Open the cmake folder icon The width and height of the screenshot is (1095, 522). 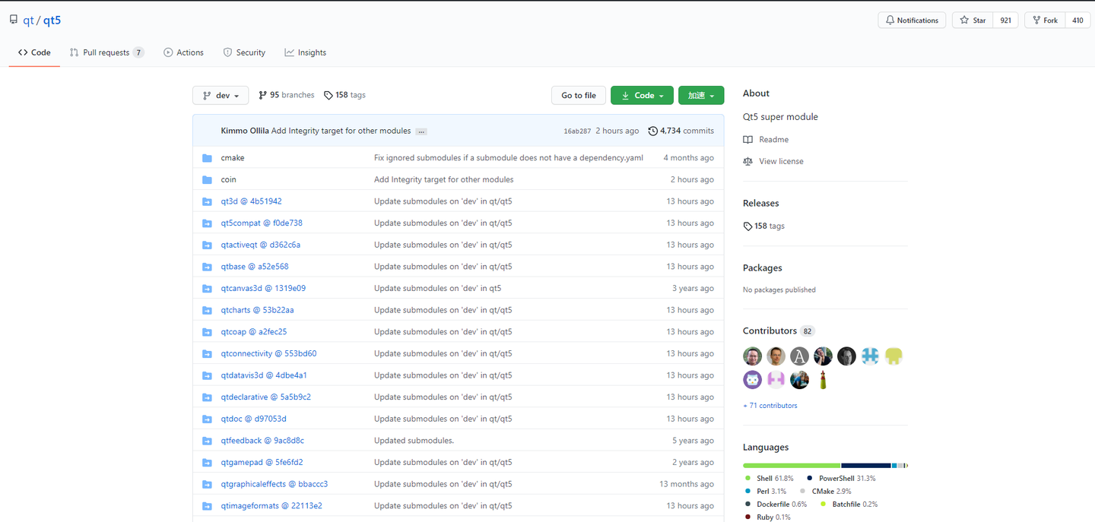(207, 158)
